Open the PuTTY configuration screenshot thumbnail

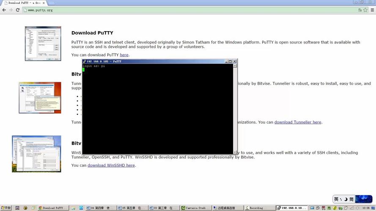pos(43,43)
